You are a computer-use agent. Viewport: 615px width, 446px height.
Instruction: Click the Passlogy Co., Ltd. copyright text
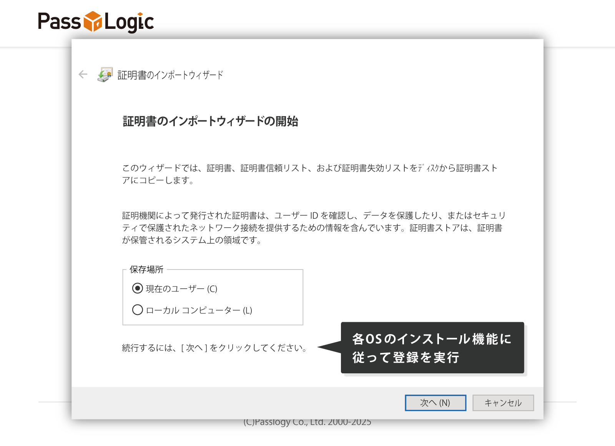coord(307,423)
